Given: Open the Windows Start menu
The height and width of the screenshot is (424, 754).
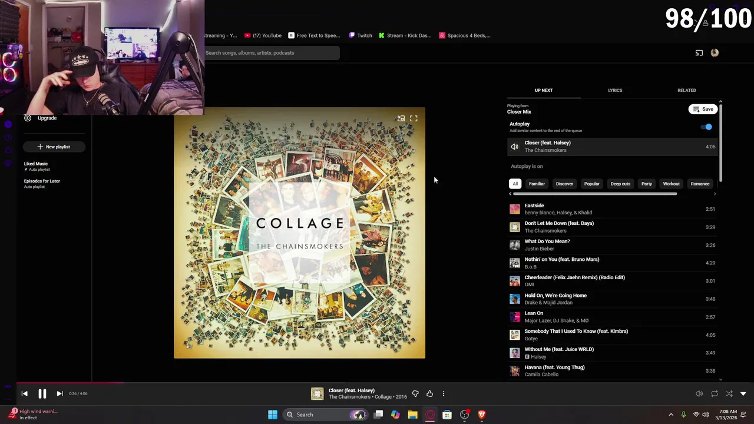Looking at the screenshot, I should pos(273,415).
